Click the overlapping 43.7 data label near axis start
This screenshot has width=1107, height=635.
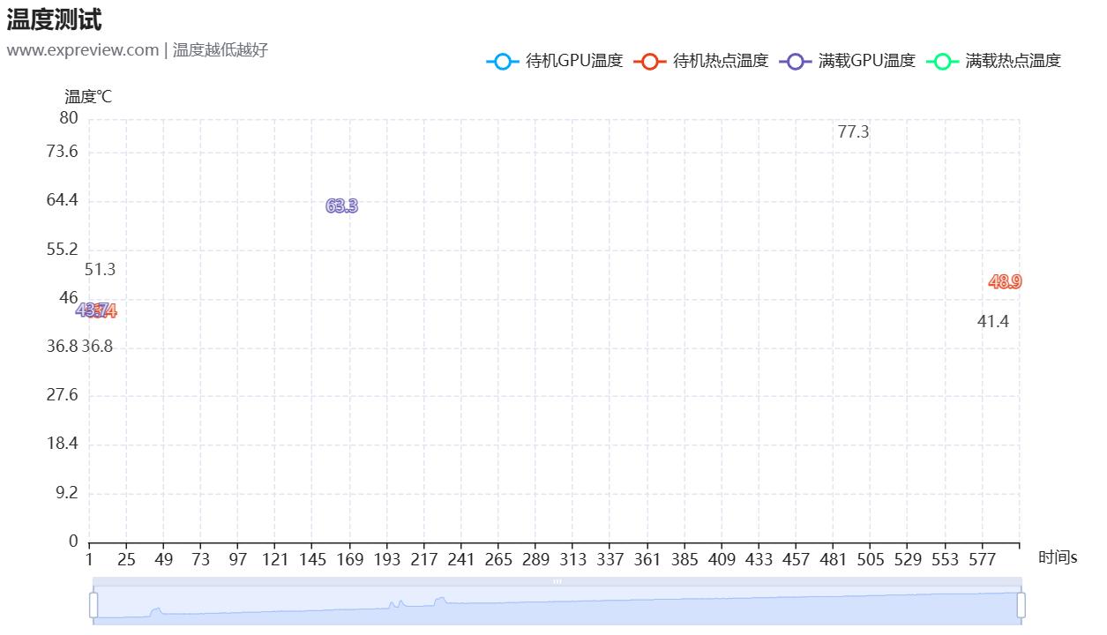pyautogui.click(x=95, y=310)
